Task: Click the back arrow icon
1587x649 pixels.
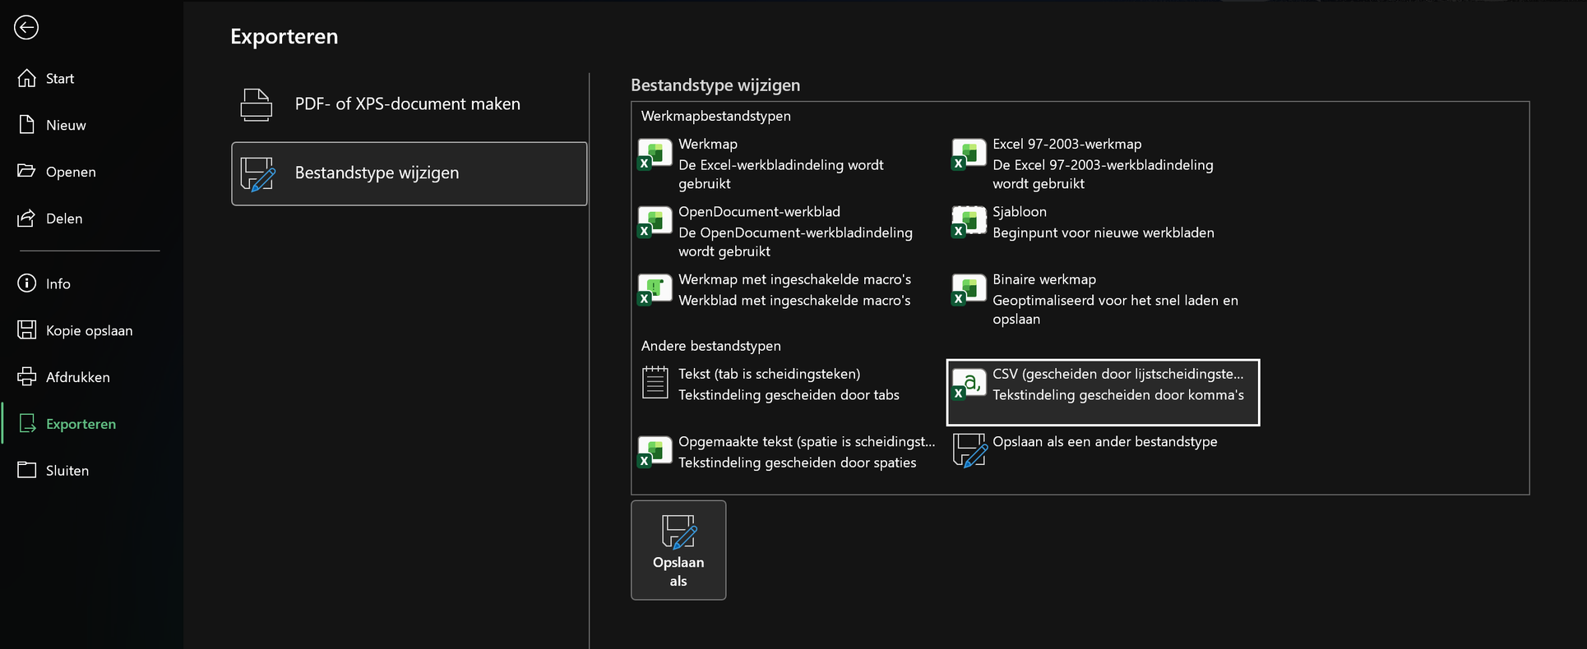Action: (x=26, y=27)
